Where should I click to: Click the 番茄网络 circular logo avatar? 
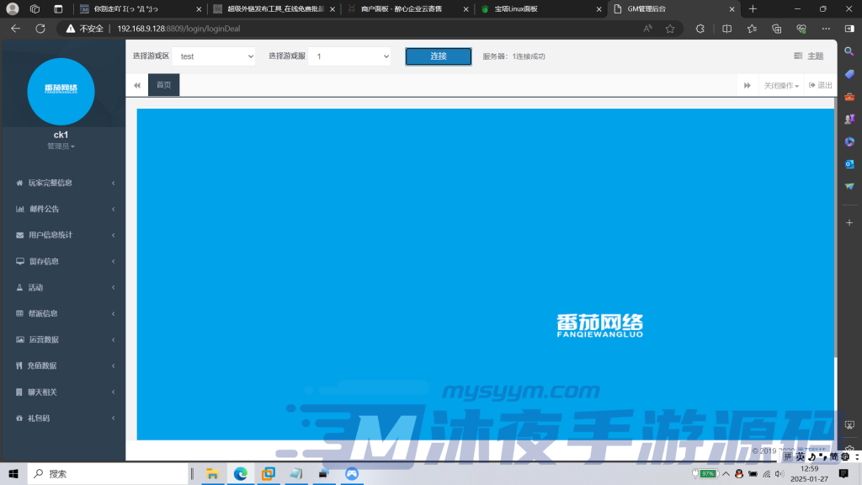click(x=62, y=92)
